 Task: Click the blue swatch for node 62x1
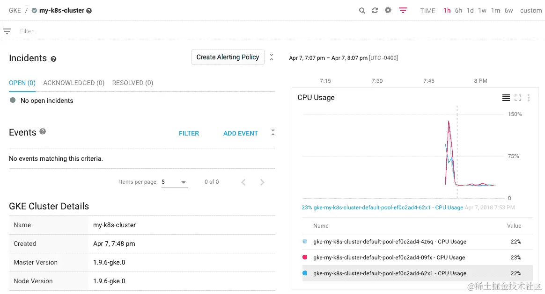(305, 273)
